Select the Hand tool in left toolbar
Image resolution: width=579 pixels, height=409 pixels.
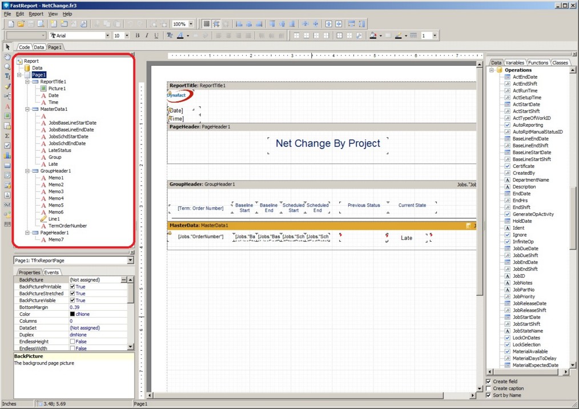click(x=7, y=57)
